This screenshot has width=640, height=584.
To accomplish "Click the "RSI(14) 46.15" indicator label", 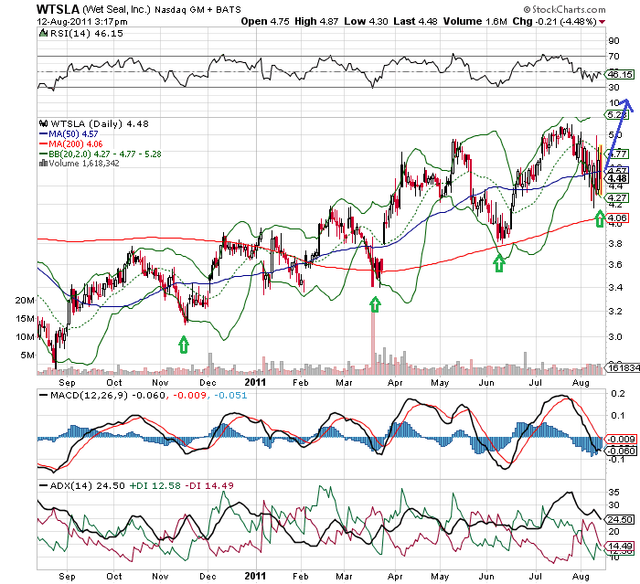I will (86, 33).
